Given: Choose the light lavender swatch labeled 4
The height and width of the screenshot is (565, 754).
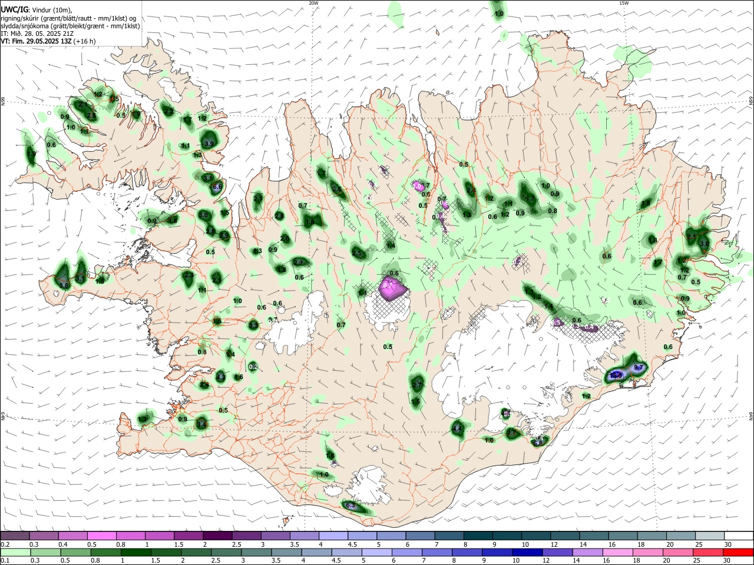Looking at the screenshot, I should 332,536.
